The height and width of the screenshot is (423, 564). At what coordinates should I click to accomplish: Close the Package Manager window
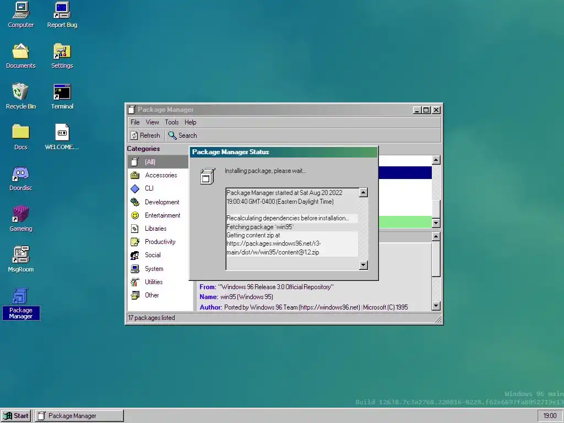pos(436,110)
